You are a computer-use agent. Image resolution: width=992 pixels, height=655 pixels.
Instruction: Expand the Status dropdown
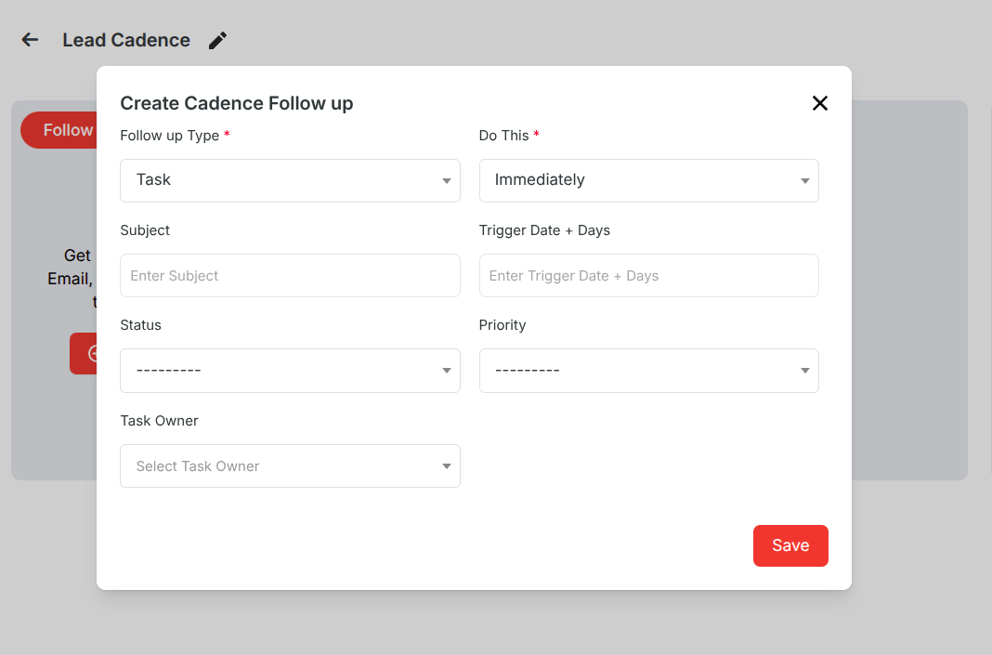(290, 370)
